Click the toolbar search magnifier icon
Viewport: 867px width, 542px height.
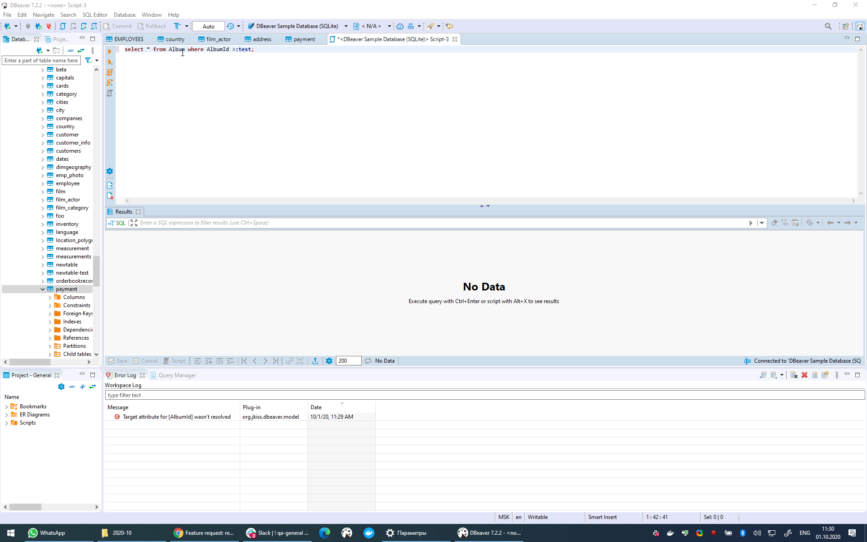(x=828, y=26)
